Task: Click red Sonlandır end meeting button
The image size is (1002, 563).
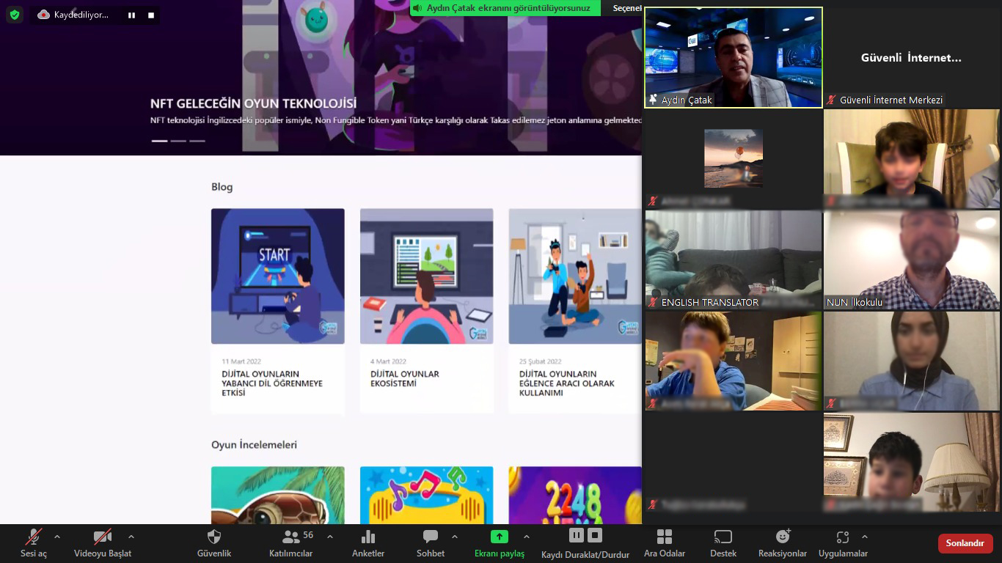Action: point(965,543)
